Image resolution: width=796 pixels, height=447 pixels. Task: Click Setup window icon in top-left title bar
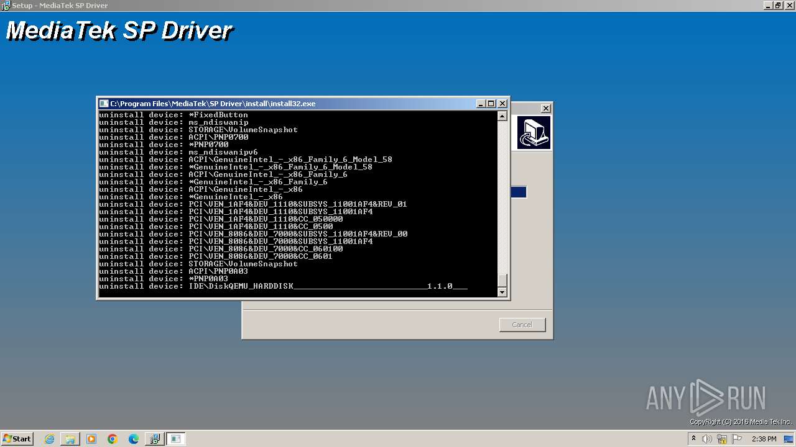click(x=6, y=6)
